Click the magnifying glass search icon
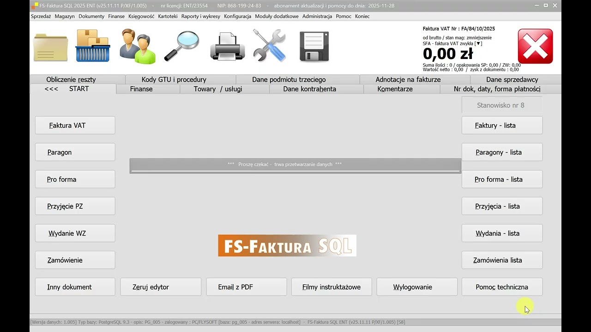Viewport: 591px width, 332px height. pyautogui.click(x=181, y=46)
